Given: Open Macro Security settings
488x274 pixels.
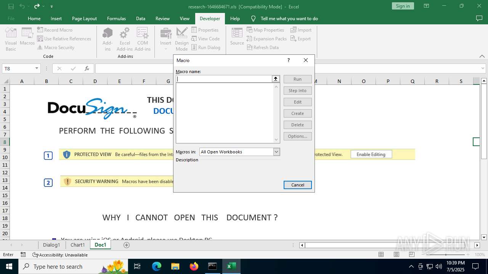Looking at the screenshot, I should (x=56, y=47).
